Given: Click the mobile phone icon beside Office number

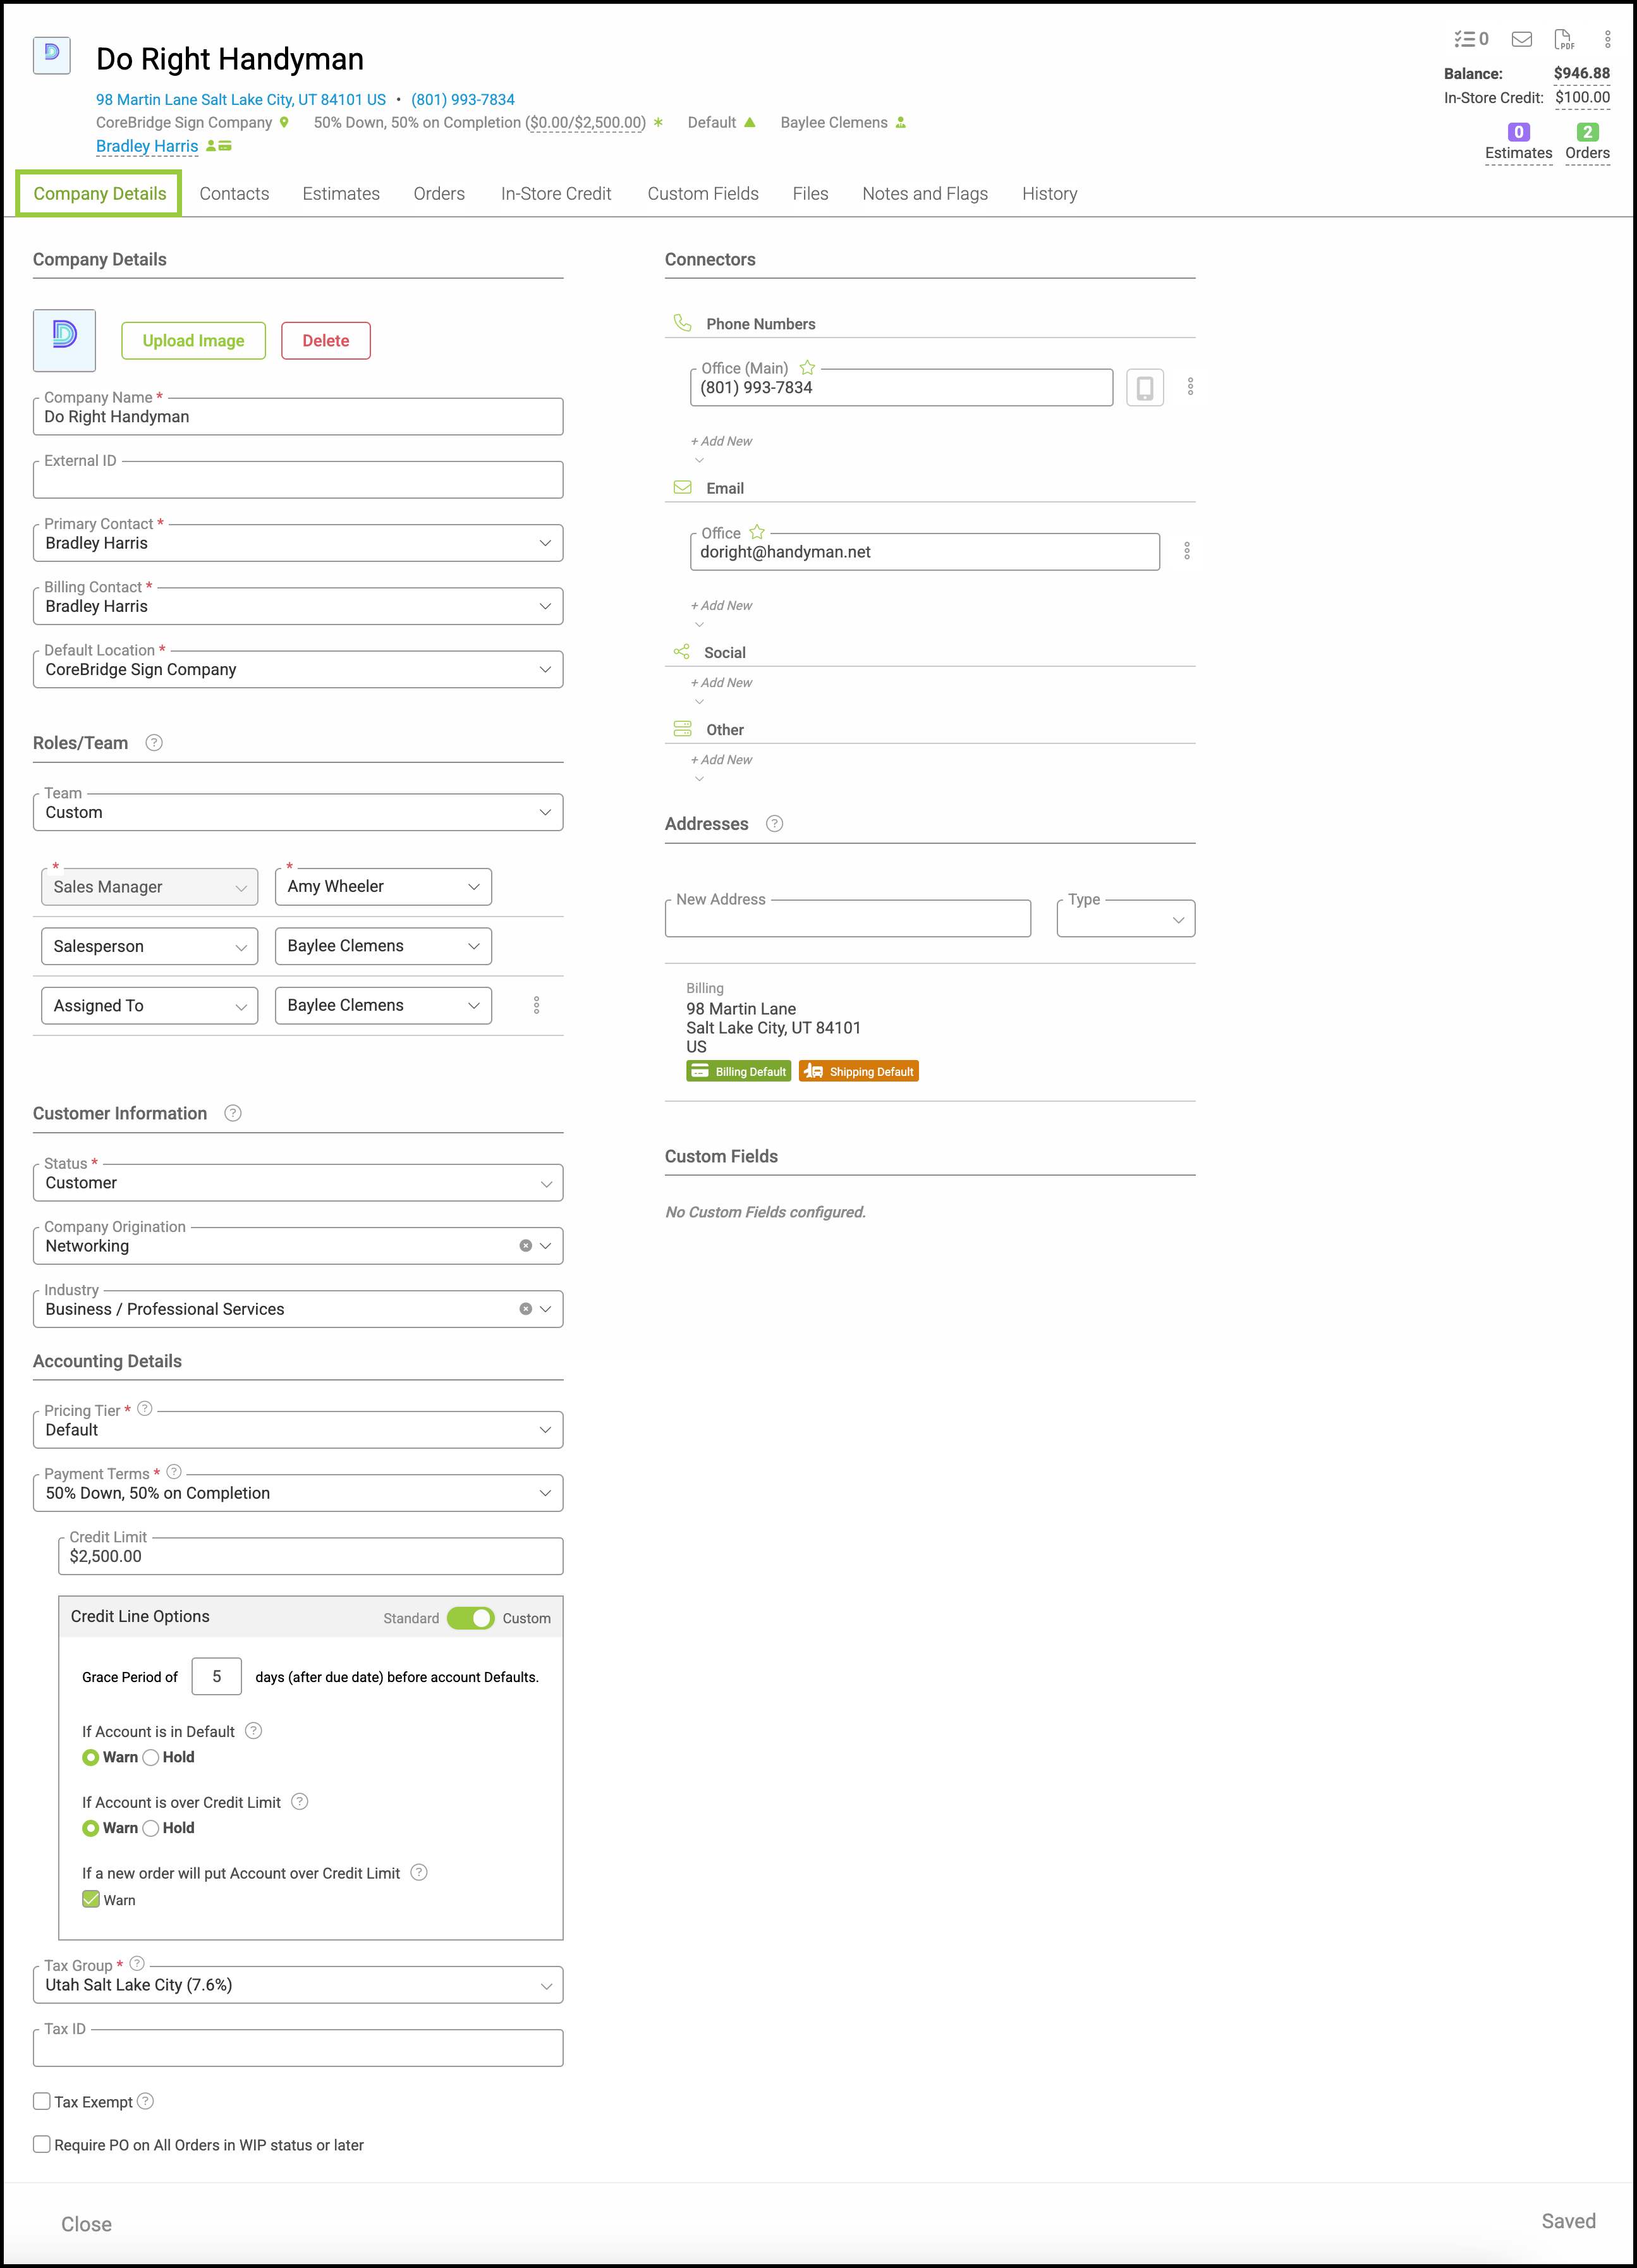Looking at the screenshot, I should [x=1144, y=387].
